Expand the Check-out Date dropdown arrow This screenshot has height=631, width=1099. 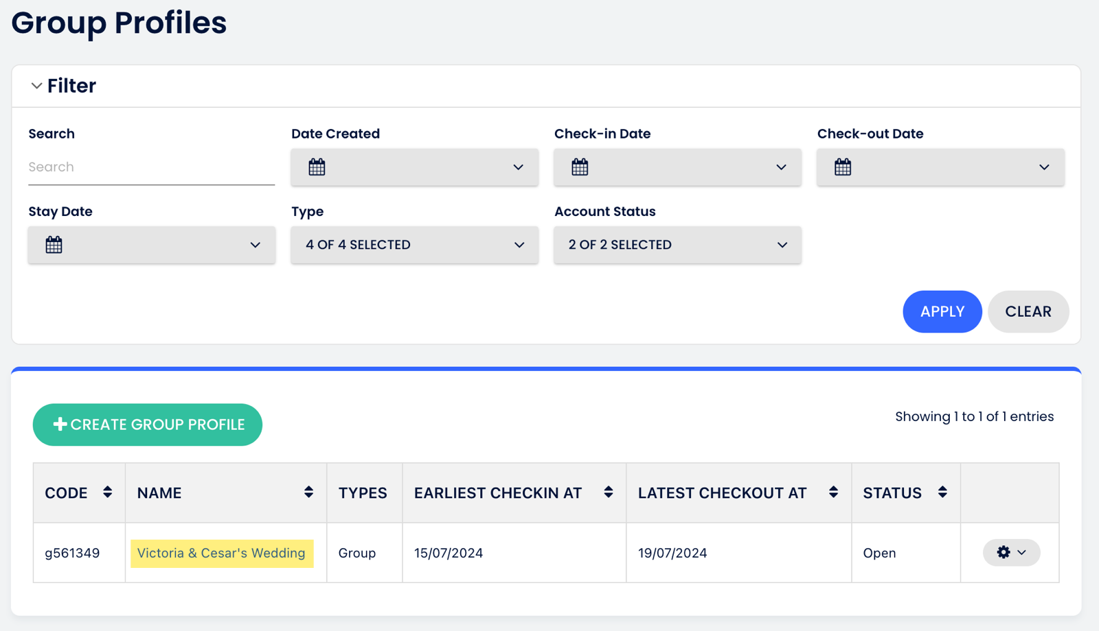(1044, 167)
